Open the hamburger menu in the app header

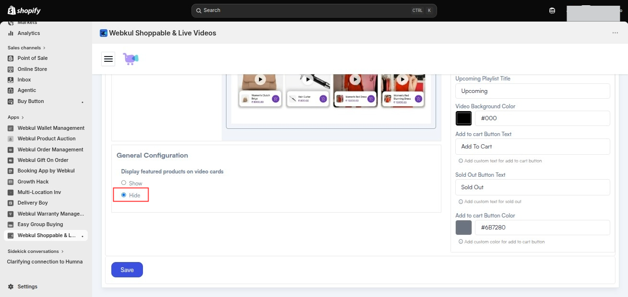click(108, 58)
